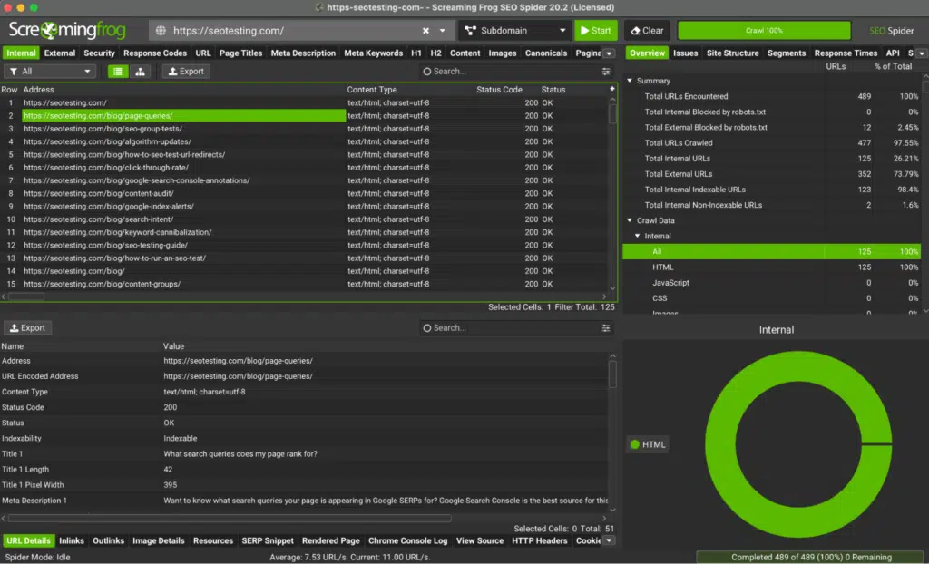Switch to list view icon
The height and width of the screenshot is (564, 929).
coord(118,71)
